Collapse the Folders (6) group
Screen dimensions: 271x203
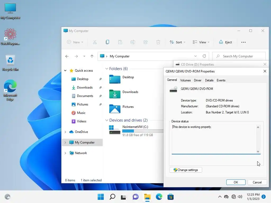coord(107,69)
